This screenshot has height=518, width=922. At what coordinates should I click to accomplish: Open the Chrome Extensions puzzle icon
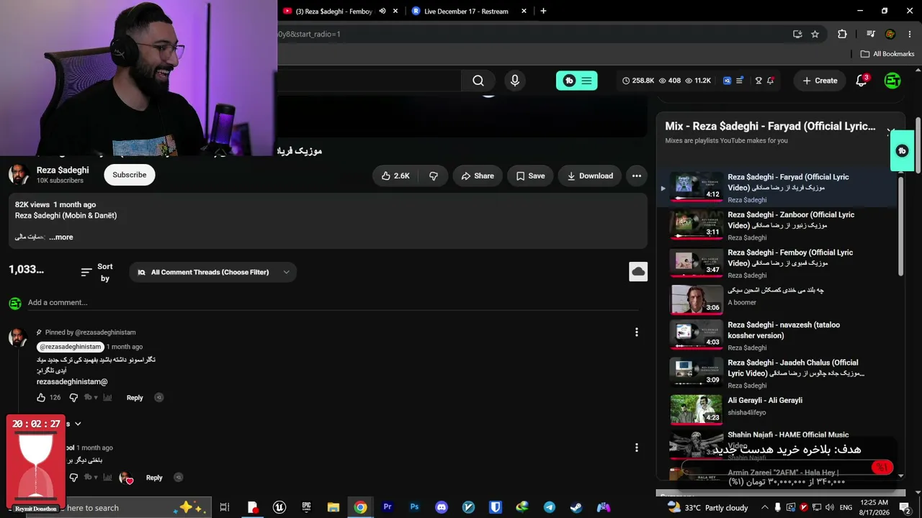pyautogui.click(x=842, y=34)
